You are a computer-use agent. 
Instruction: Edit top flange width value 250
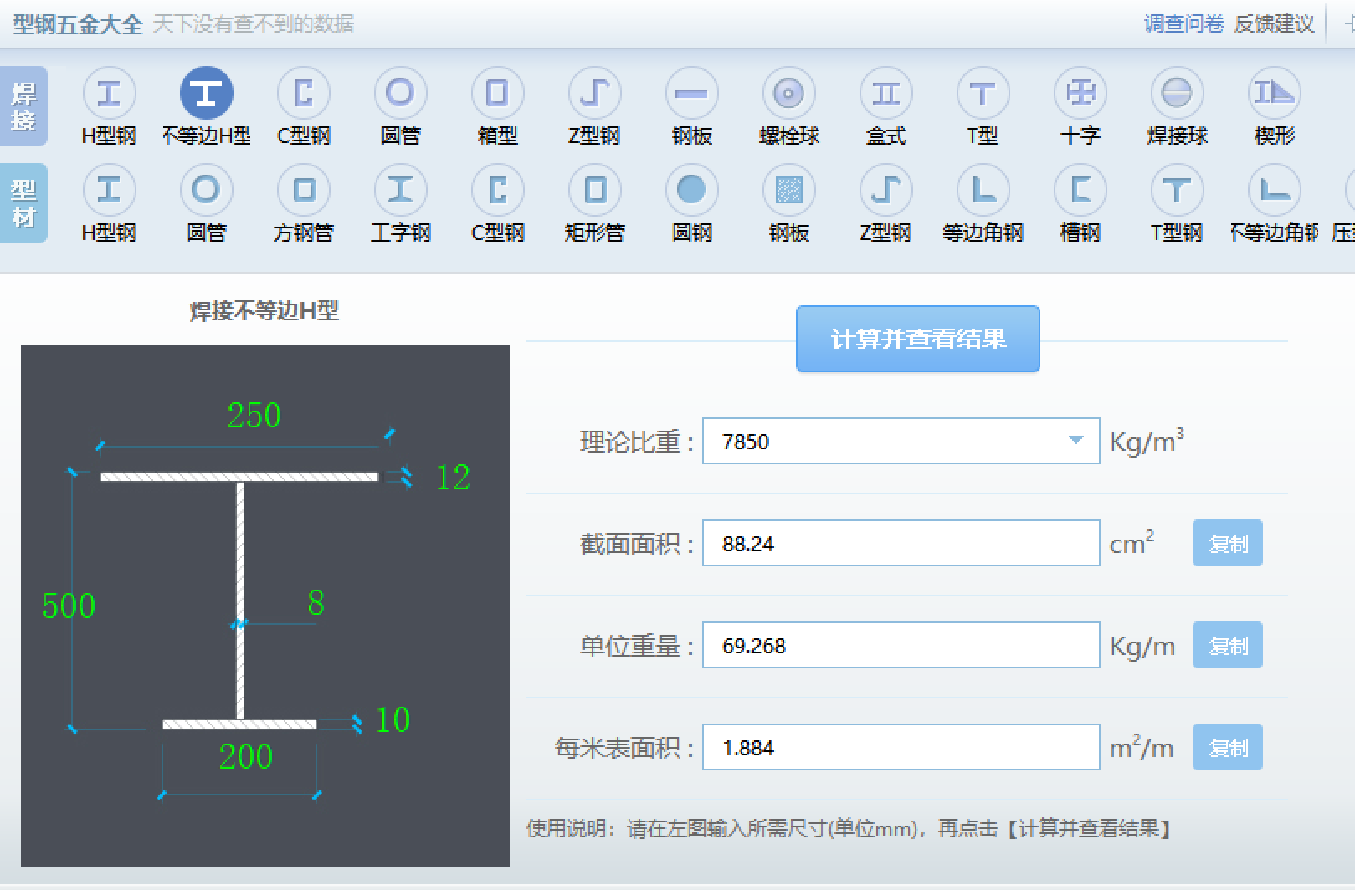254,416
